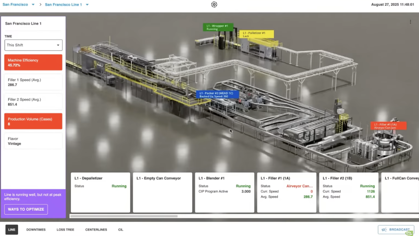This screenshot has height=236, width=419.
Task: Click the L1 - Filler #1 (1A) red label
Action: point(388,126)
